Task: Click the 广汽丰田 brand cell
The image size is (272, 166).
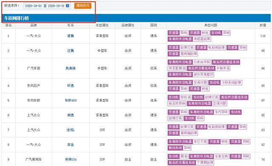Action: tap(34, 68)
